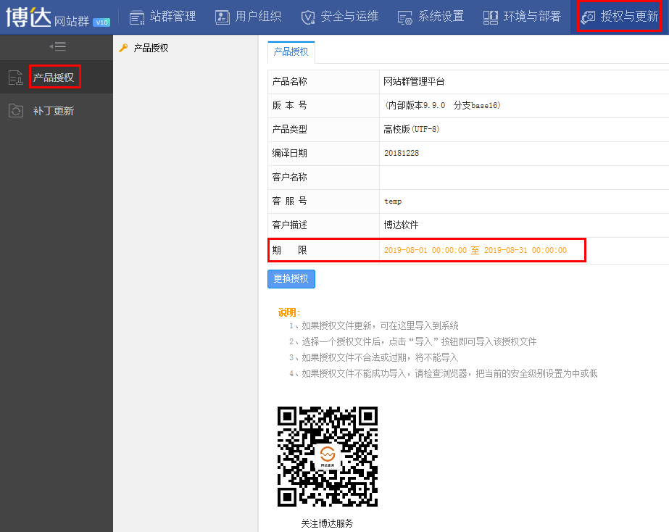Click the 系统设置 settings icon

pos(405,17)
